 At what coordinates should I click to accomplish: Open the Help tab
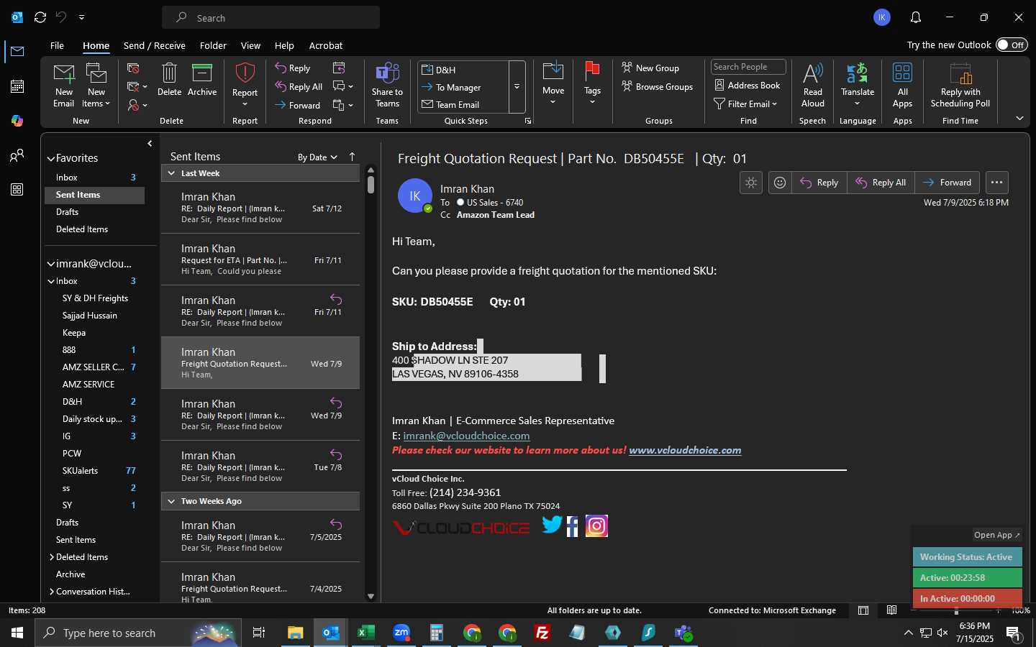pos(284,45)
